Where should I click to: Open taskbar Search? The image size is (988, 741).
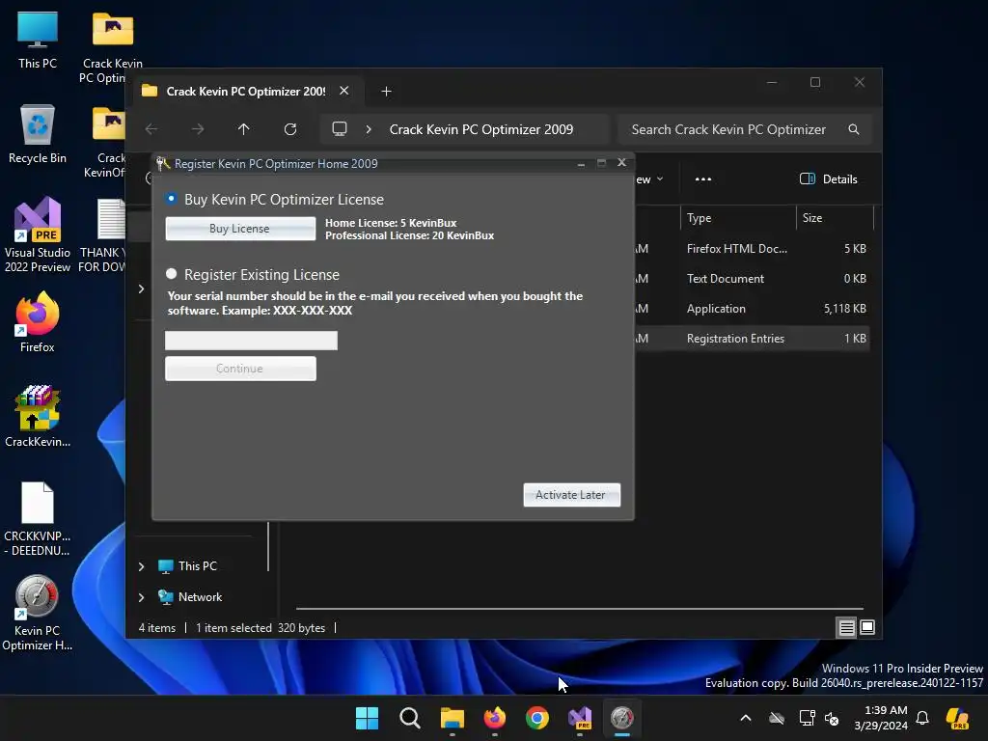click(409, 718)
